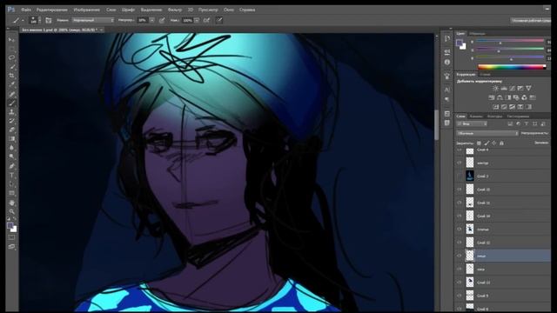
Task: Open the 3D menu
Action: click(191, 10)
